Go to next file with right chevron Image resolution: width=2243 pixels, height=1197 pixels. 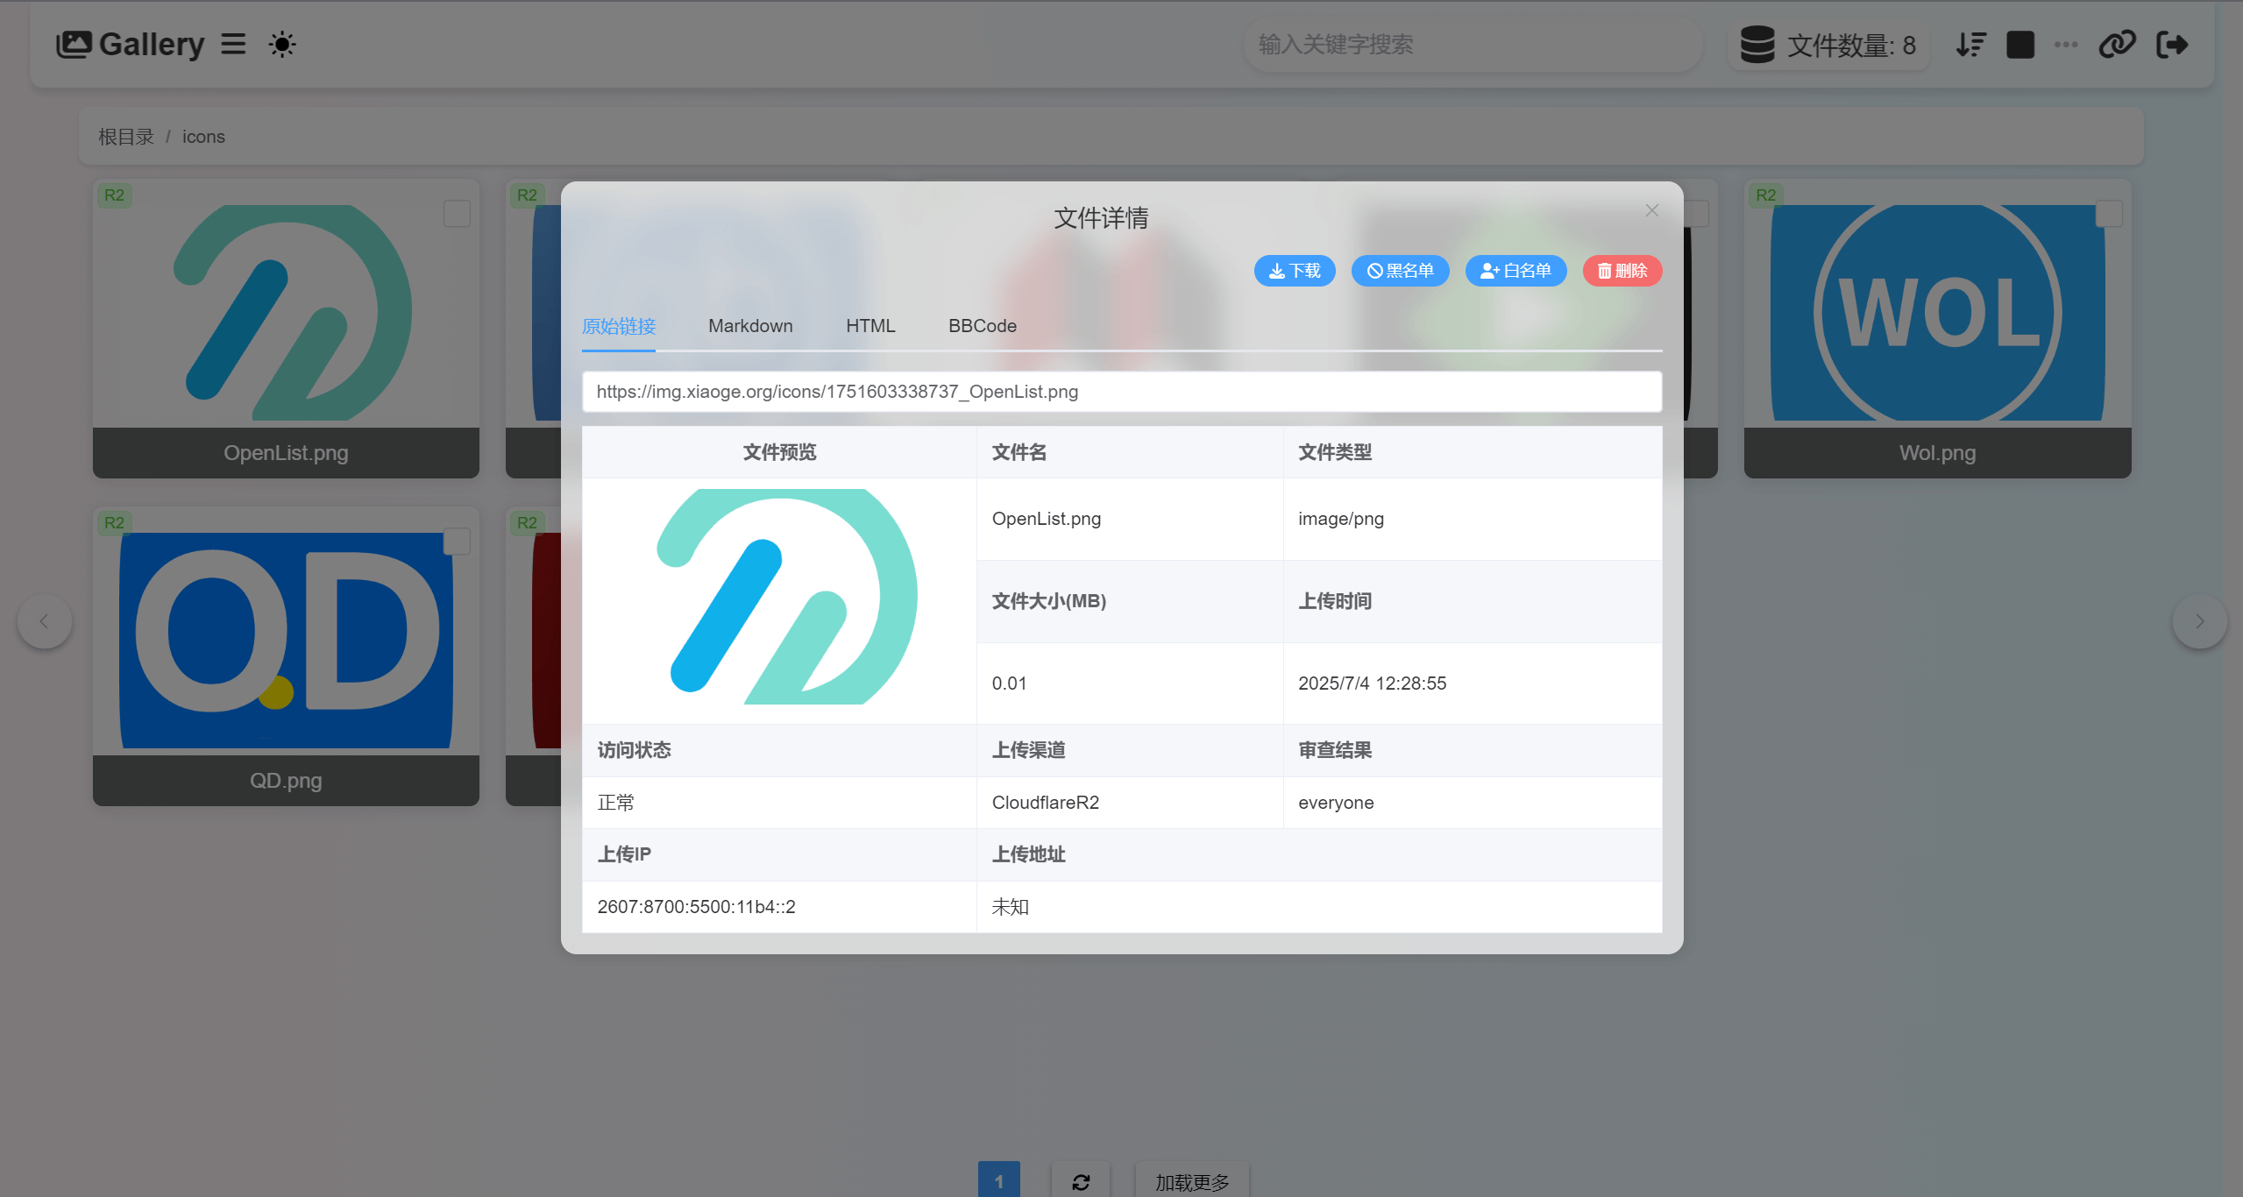click(2199, 621)
